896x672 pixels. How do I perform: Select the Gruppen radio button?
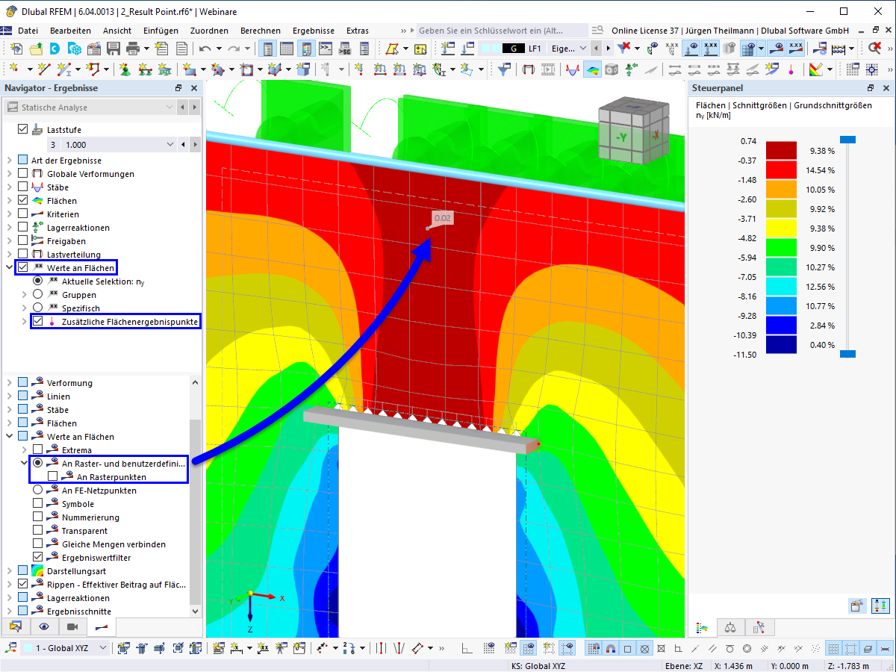(x=37, y=293)
